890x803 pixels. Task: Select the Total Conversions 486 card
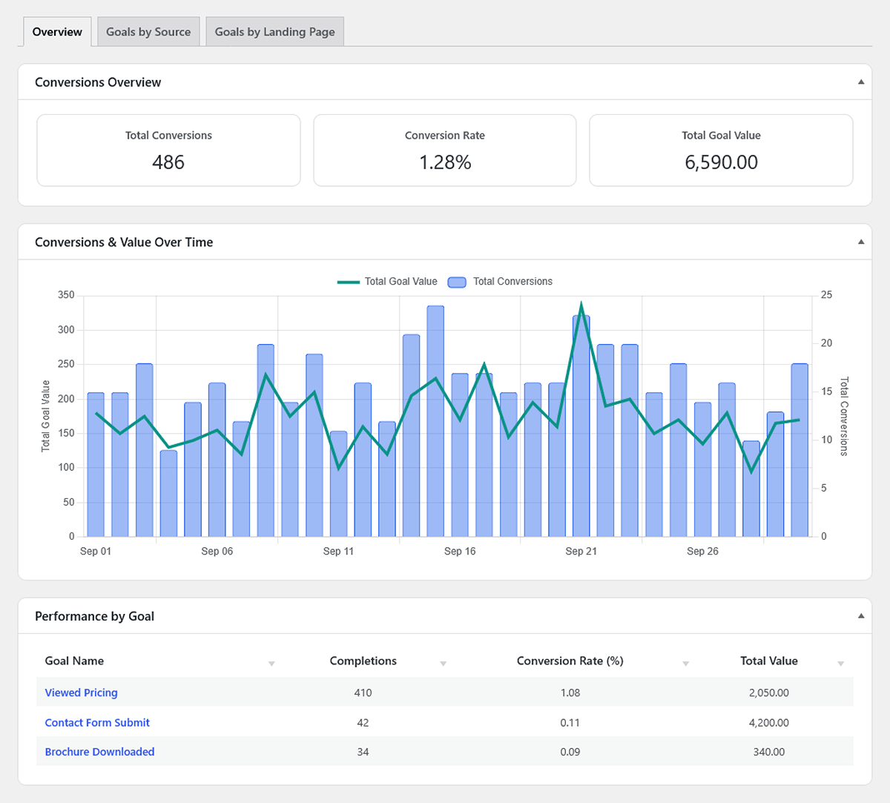(x=168, y=151)
